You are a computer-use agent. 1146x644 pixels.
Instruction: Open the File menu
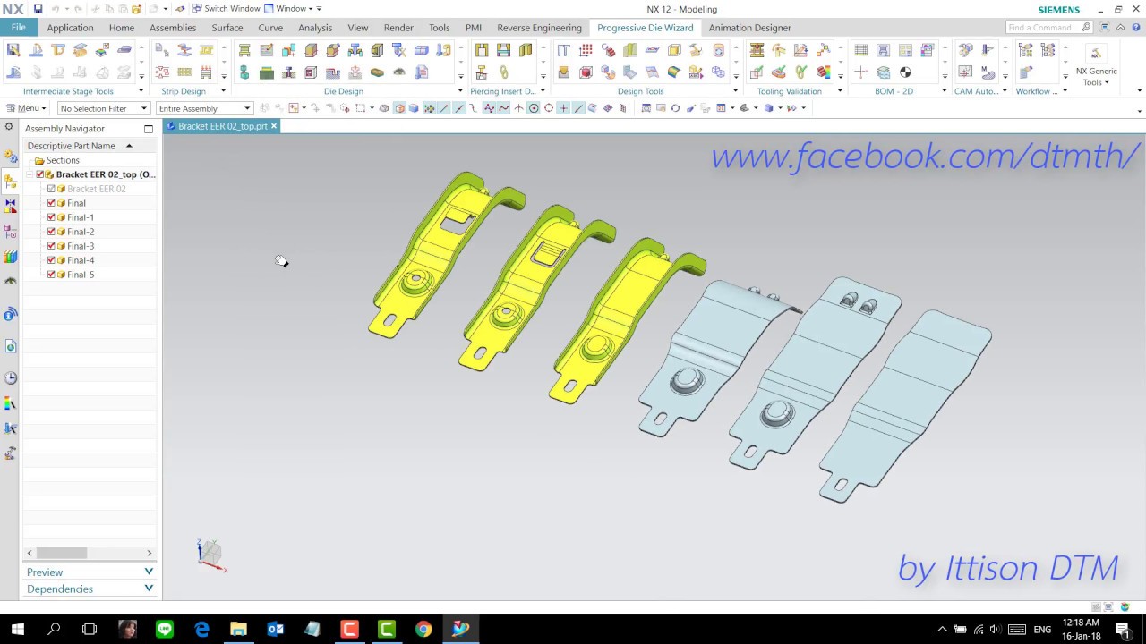(x=18, y=28)
